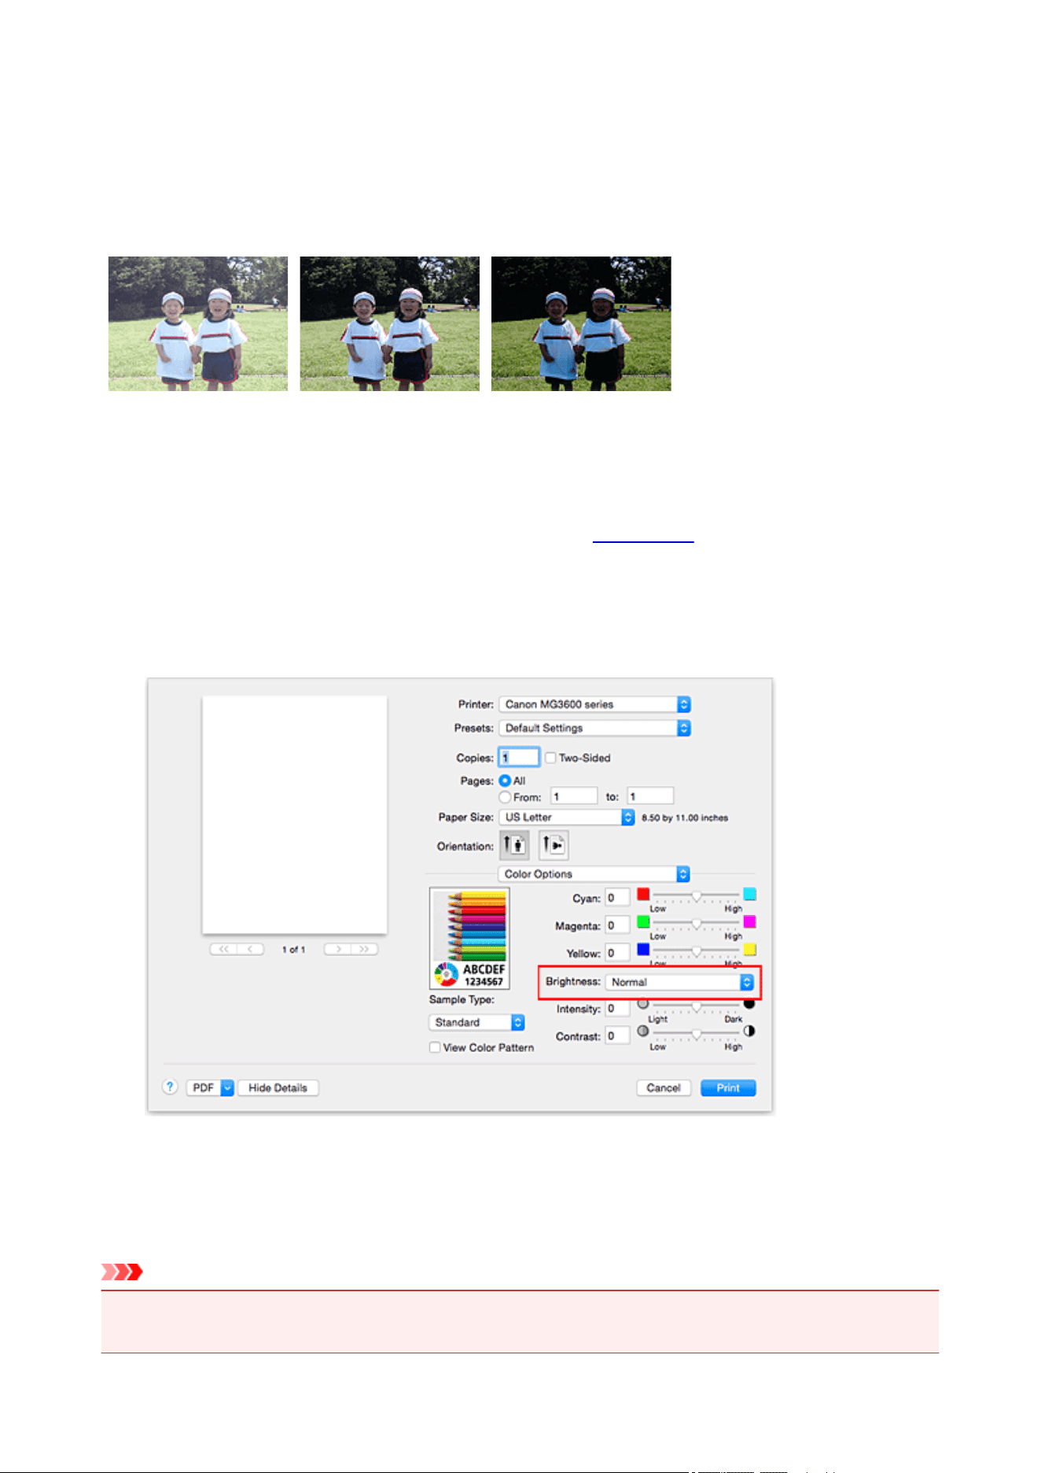1041x1473 pixels.
Task: Open the PDF dropdown arrow
Action: pos(227,1087)
